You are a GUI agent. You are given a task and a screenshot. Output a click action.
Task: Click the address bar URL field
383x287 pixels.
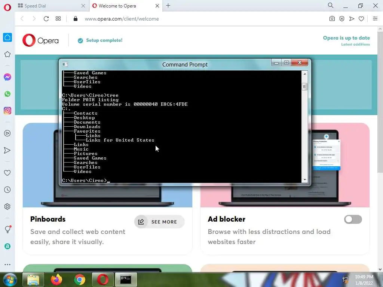click(x=122, y=19)
